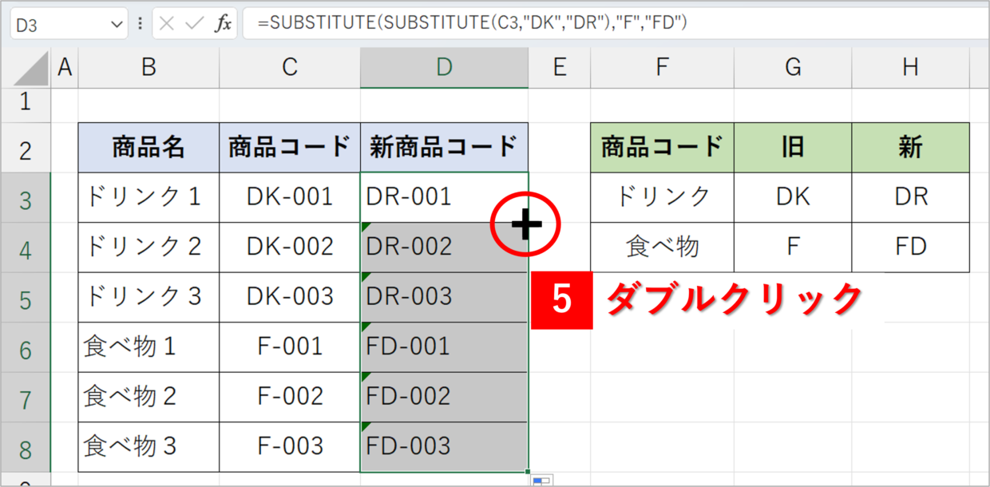The image size is (990, 487).
Task: Click cell DR in column H
Action: (910, 198)
